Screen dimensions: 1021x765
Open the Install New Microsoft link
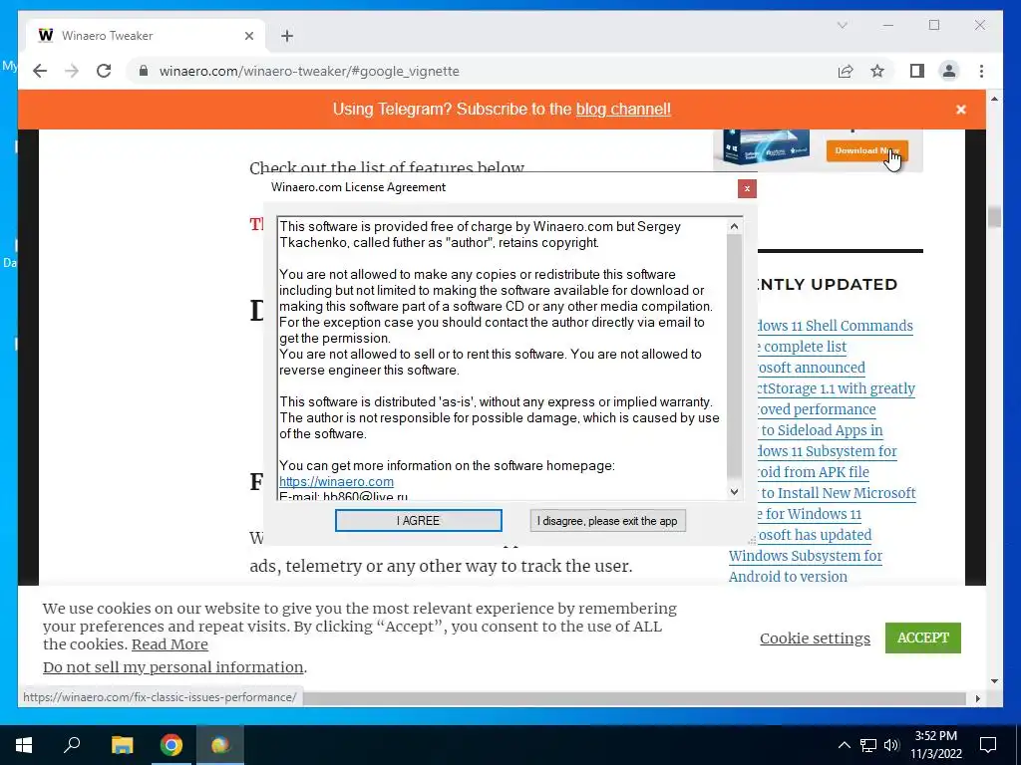click(x=838, y=493)
